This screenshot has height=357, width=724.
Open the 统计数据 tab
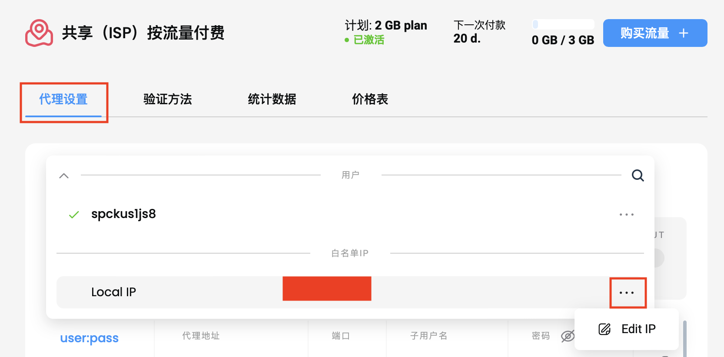(x=272, y=99)
